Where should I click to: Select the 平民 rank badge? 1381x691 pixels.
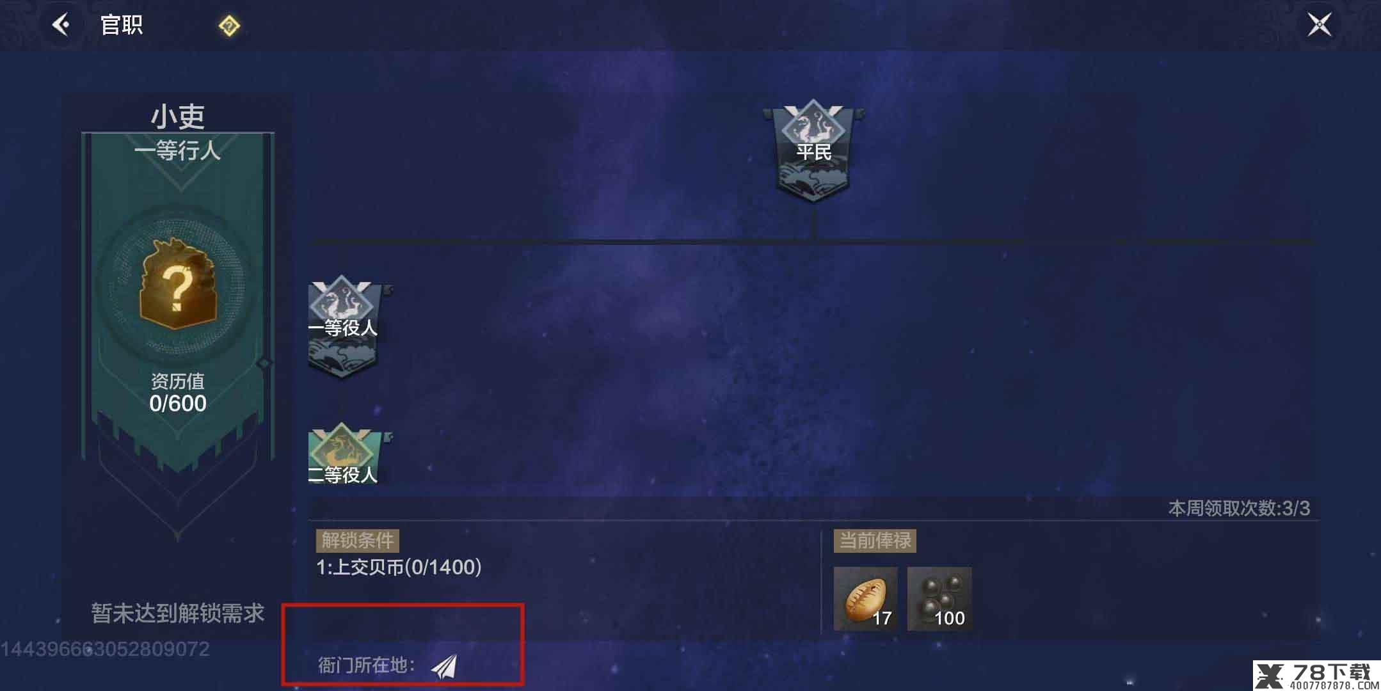coord(813,150)
